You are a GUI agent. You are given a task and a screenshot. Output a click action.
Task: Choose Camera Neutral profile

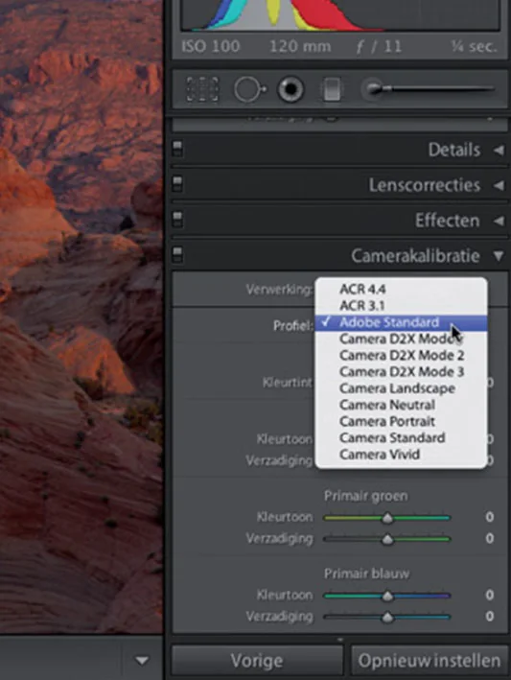point(401,405)
